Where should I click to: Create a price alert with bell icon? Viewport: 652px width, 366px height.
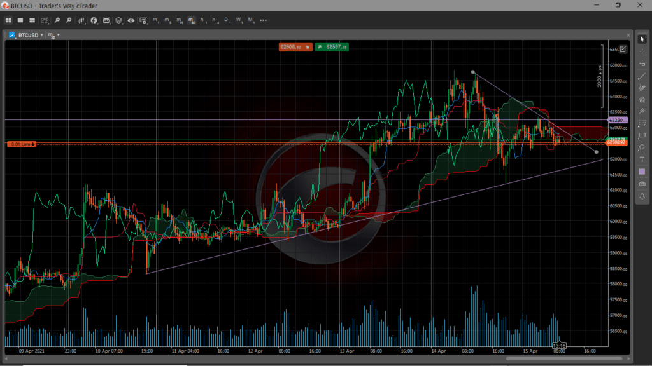(642, 196)
